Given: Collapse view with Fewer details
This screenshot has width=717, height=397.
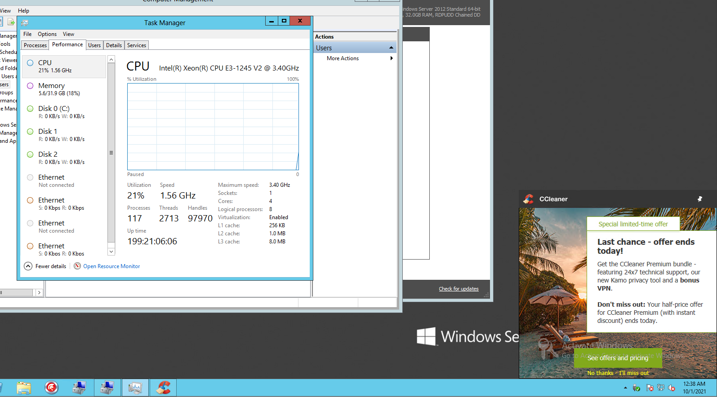Looking at the screenshot, I should coord(45,266).
